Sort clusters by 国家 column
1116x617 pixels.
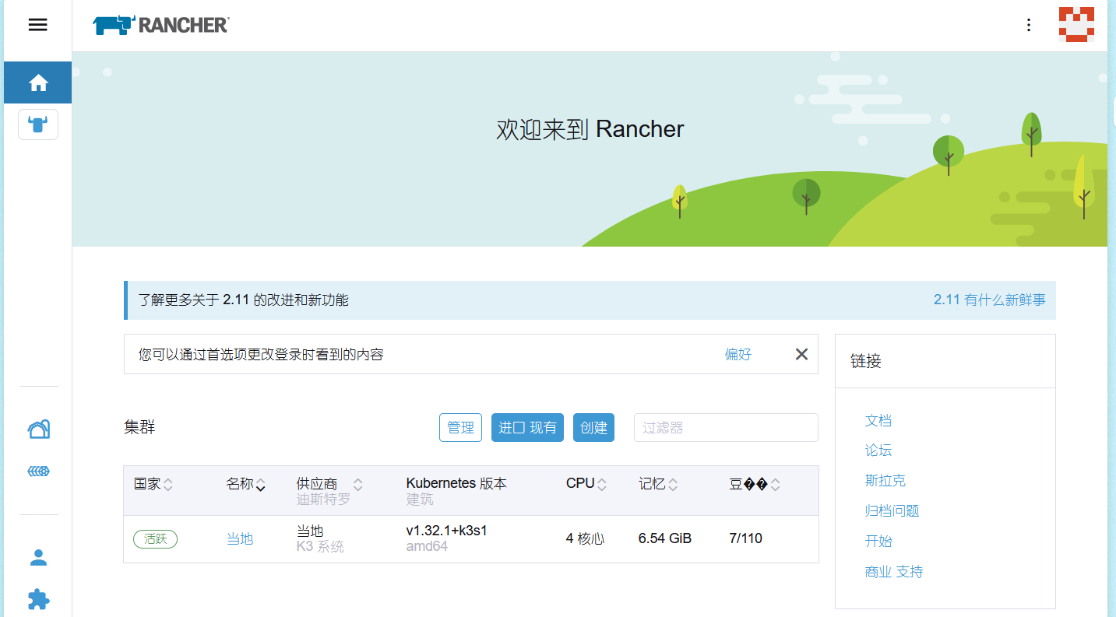click(x=153, y=484)
